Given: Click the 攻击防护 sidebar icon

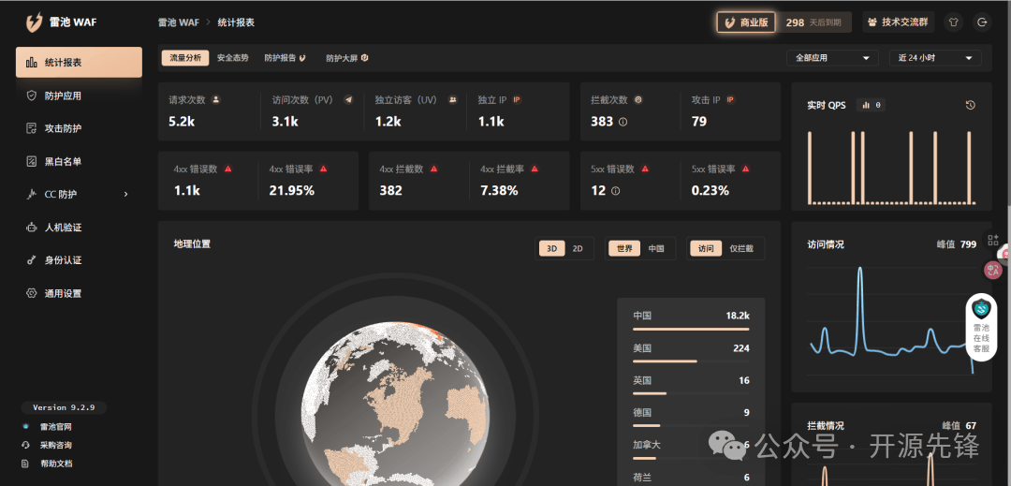Looking at the screenshot, I should [32, 128].
